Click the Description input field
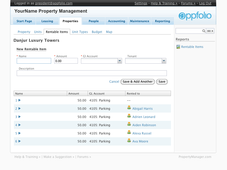227x170 pixels. [x=92, y=73]
